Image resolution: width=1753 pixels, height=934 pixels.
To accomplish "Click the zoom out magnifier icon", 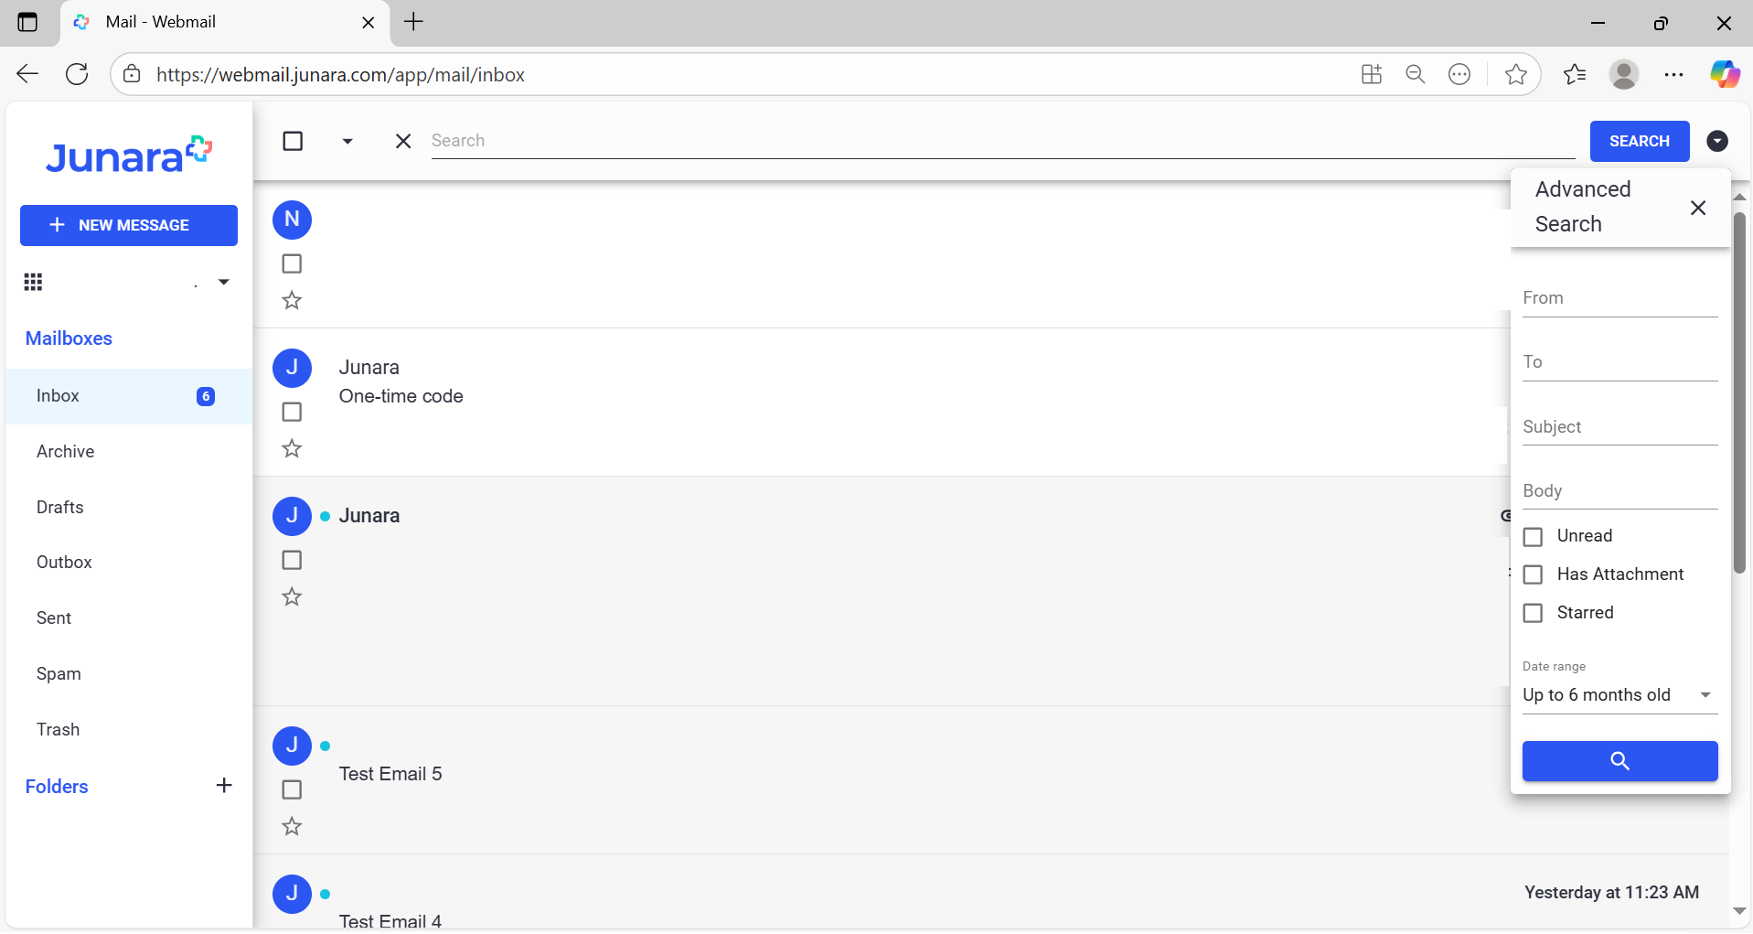I will [x=1415, y=75].
